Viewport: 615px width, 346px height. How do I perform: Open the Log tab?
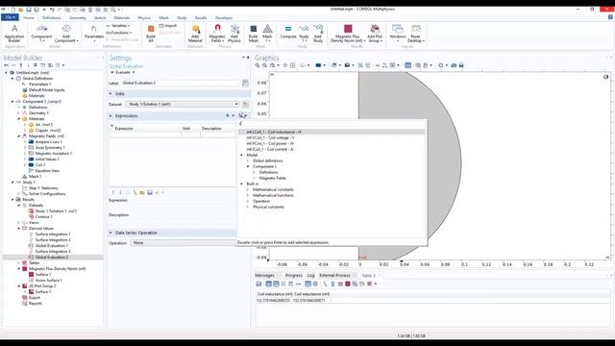pyautogui.click(x=311, y=276)
